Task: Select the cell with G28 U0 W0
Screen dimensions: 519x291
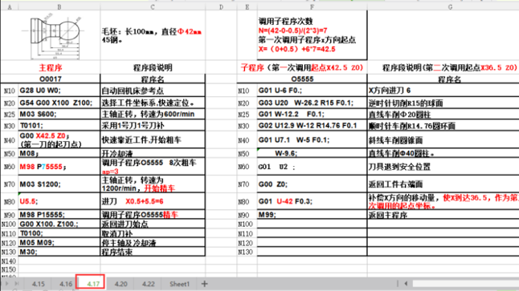Action: (59, 90)
